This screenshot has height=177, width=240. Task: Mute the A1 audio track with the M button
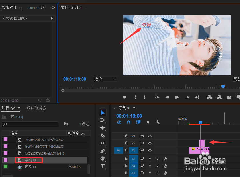(150, 159)
